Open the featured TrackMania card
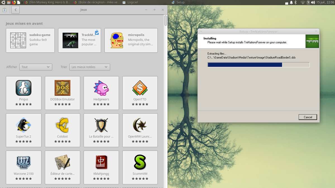 pyautogui.click(x=80, y=40)
